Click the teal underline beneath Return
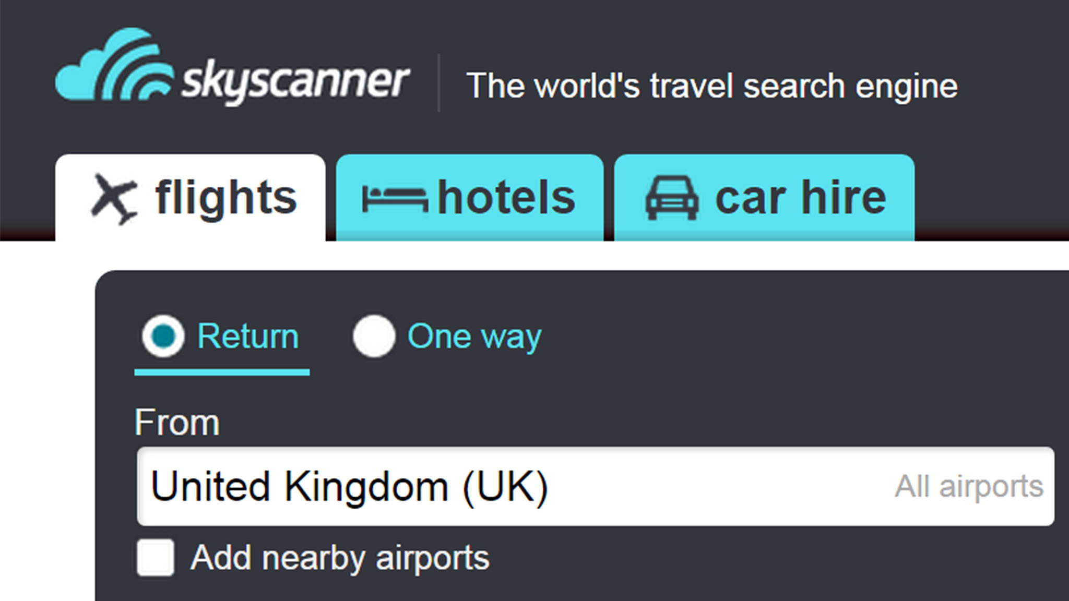 [x=222, y=372]
